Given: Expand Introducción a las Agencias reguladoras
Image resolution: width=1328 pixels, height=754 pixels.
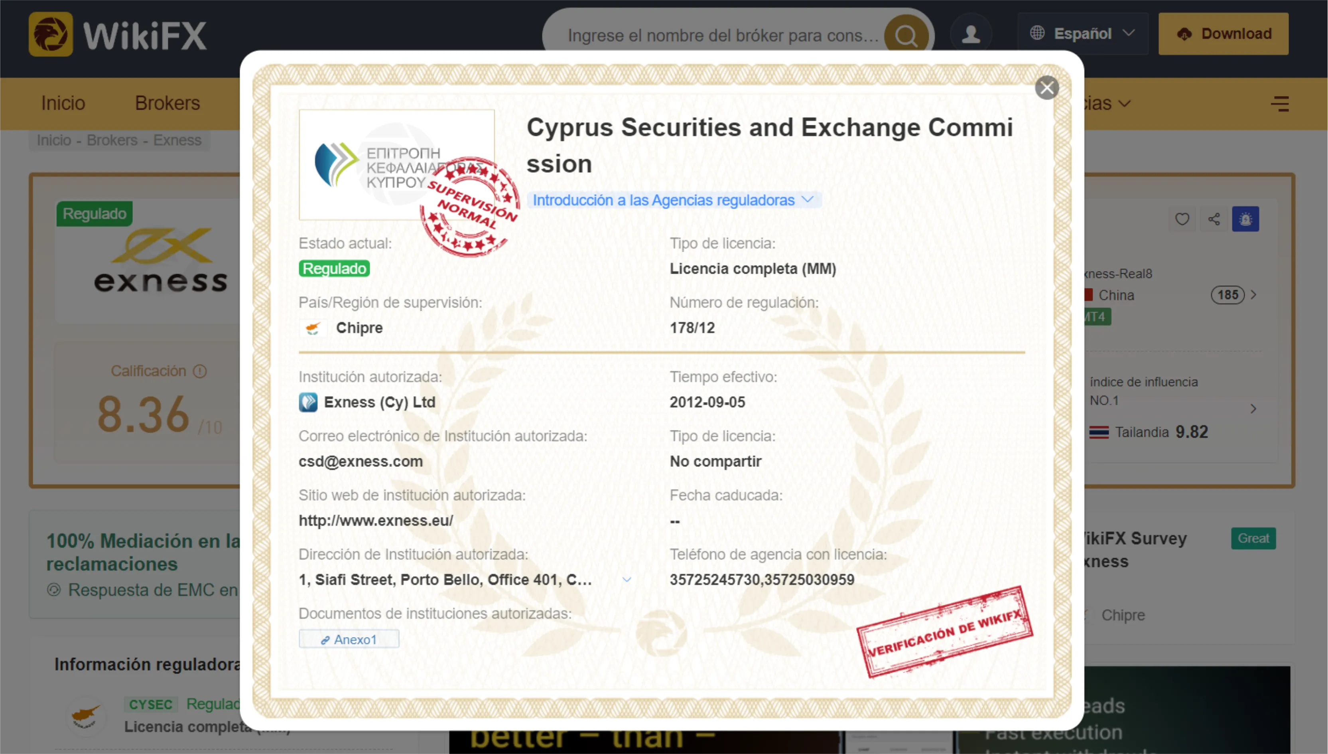Looking at the screenshot, I should (x=674, y=200).
